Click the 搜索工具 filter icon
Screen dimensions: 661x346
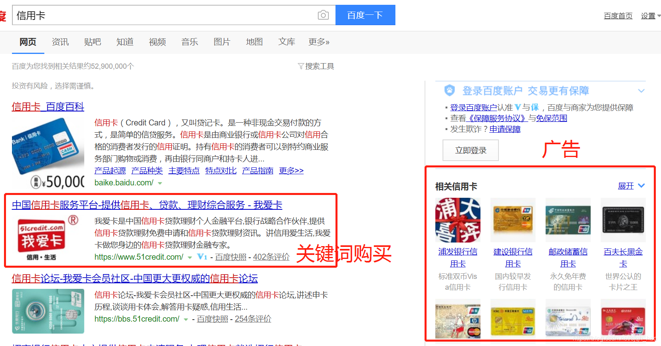pos(301,66)
